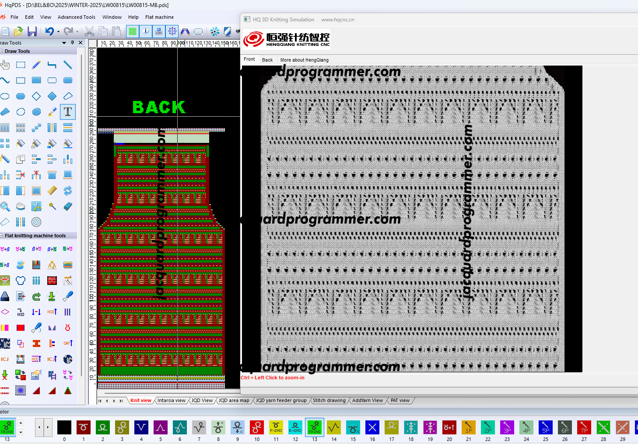Viewport: 638px width, 444px height.
Task: Toggle the green grid display button
Action: [133, 31]
